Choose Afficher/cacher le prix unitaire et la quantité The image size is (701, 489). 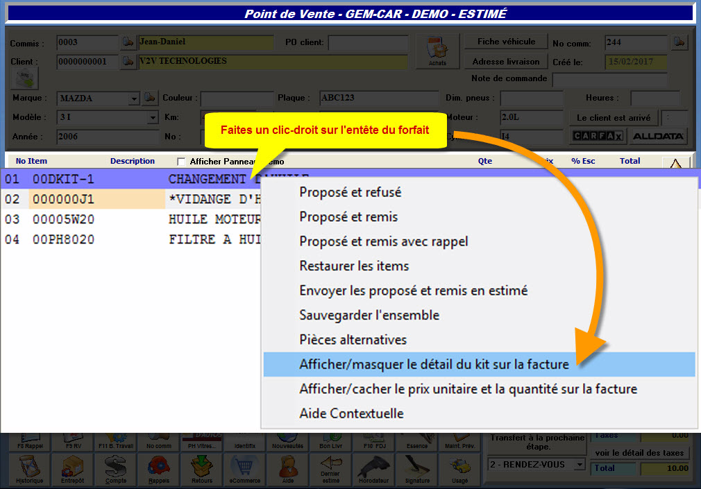[479, 389]
